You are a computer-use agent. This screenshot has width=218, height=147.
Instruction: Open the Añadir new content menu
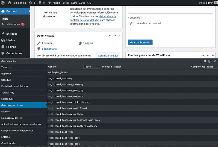click(54, 3)
